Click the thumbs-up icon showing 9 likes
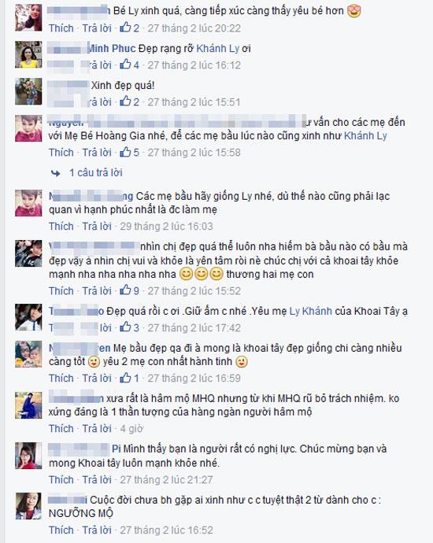The width and height of the screenshot is (433, 543). [125, 290]
